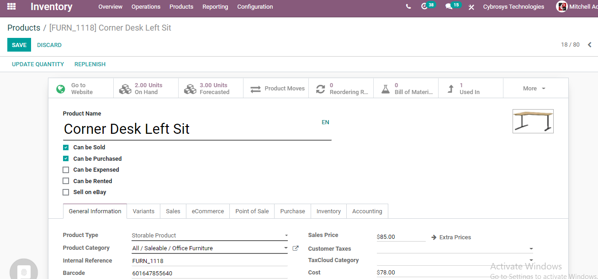The width and height of the screenshot is (598, 279).
Task: Click the Reordering Rules refresh icon
Action: coord(321,89)
